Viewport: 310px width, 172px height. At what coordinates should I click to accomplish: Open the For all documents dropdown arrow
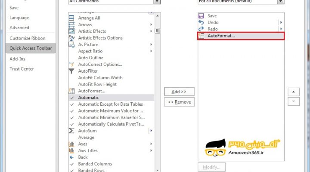pyautogui.click(x=281, y=2)
